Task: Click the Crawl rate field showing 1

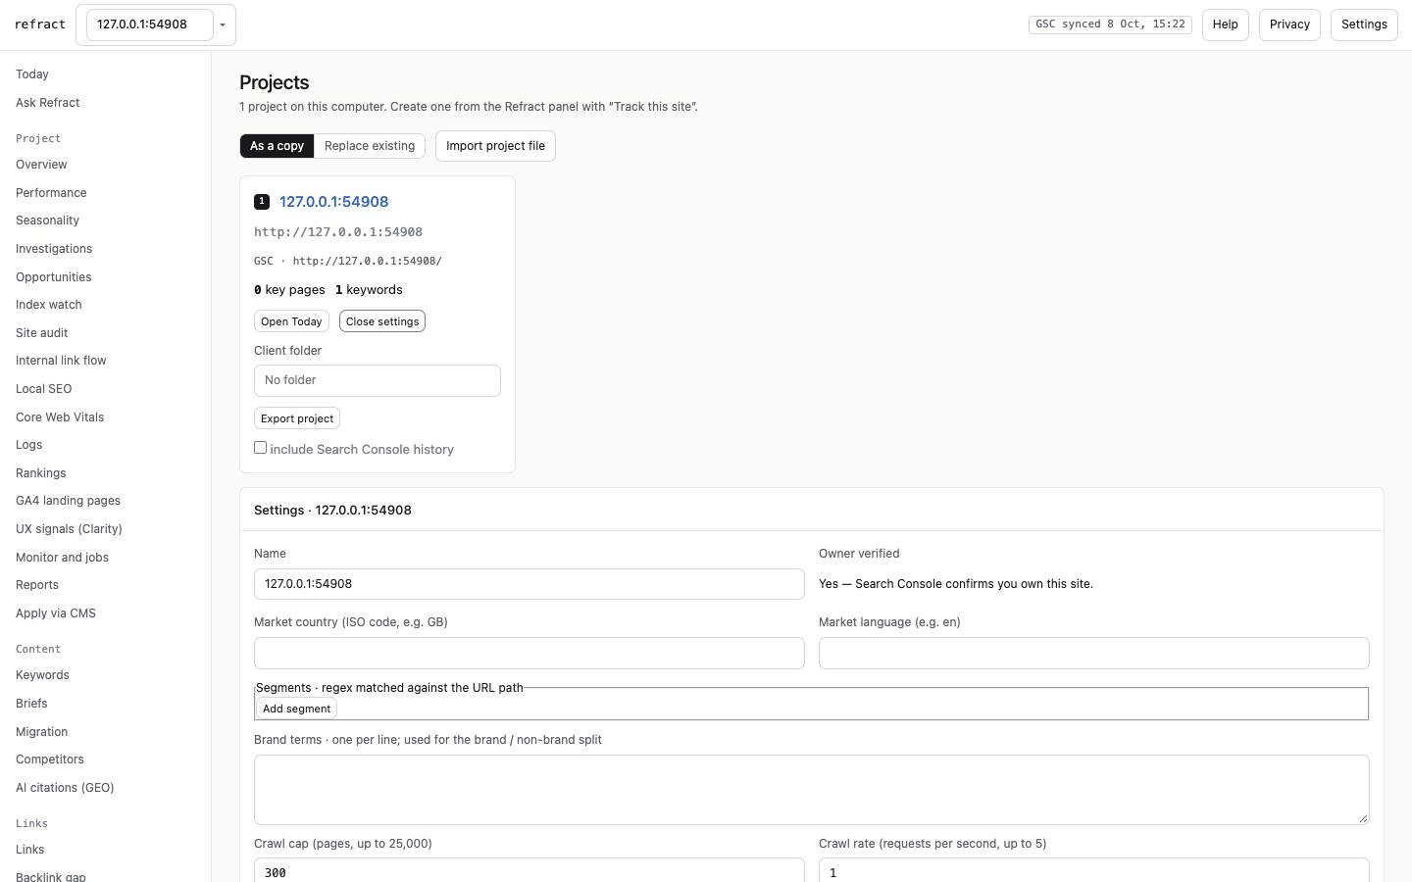Action: (1094, 871)
